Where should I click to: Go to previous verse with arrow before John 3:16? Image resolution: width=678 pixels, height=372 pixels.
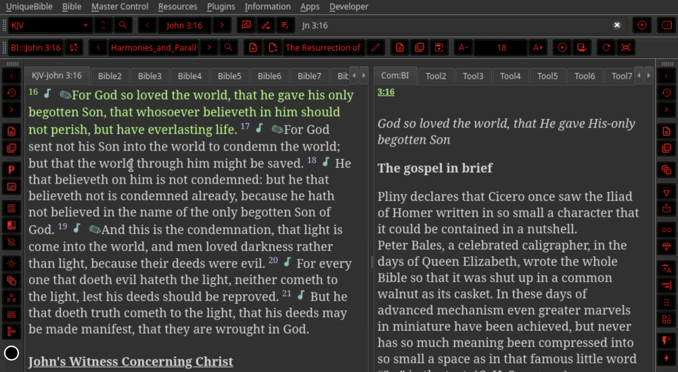(x=148, y=25)
